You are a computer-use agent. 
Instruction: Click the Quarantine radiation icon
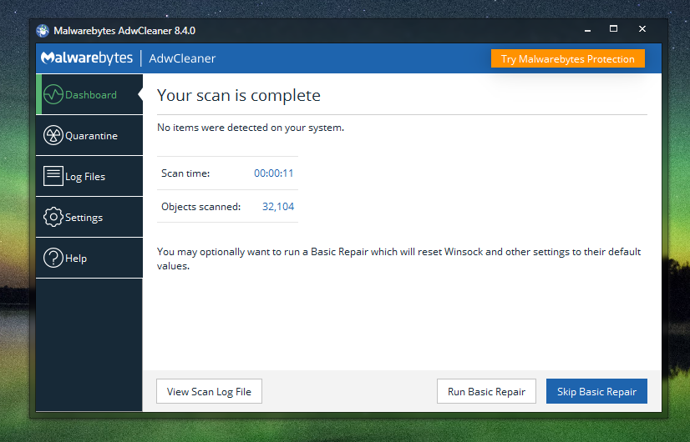(53, 135)
